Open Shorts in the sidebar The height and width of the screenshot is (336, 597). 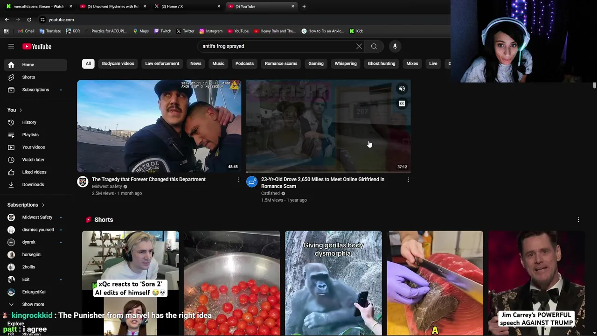pyautogui.click(x=35, y=77)
